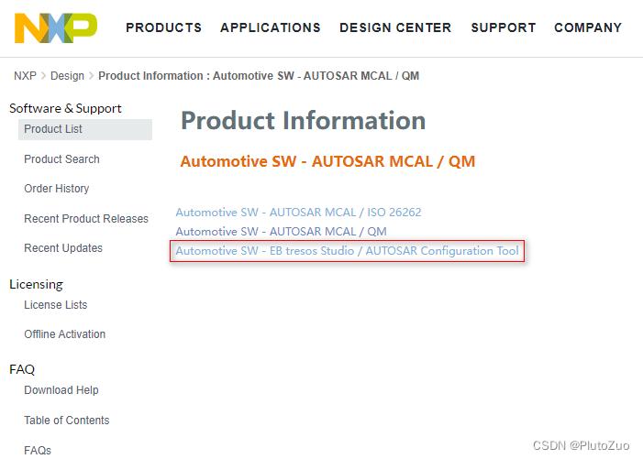Viewport: 643px width, 459px height.
Task: Open FAQs link in sidebar
Action: 38,451
